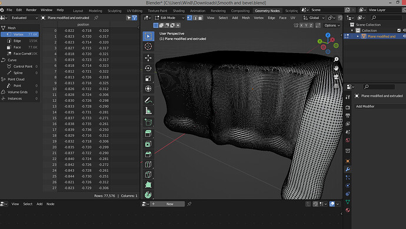
Task: Toggle Z axis mirror
Action: click(311, 25)
